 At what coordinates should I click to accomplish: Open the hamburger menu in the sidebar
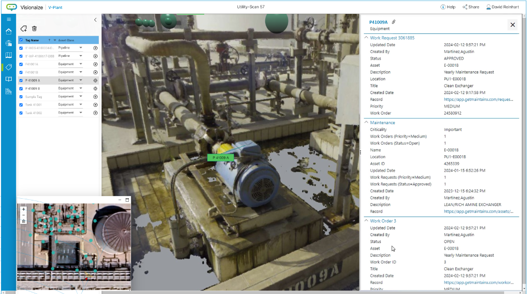pyautogui.click(x=8, y=19)
